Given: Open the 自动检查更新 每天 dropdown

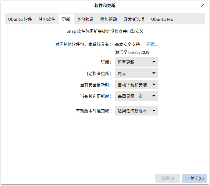Looking at the screenshot, I should pyautogui.click(x=137, y=73).
